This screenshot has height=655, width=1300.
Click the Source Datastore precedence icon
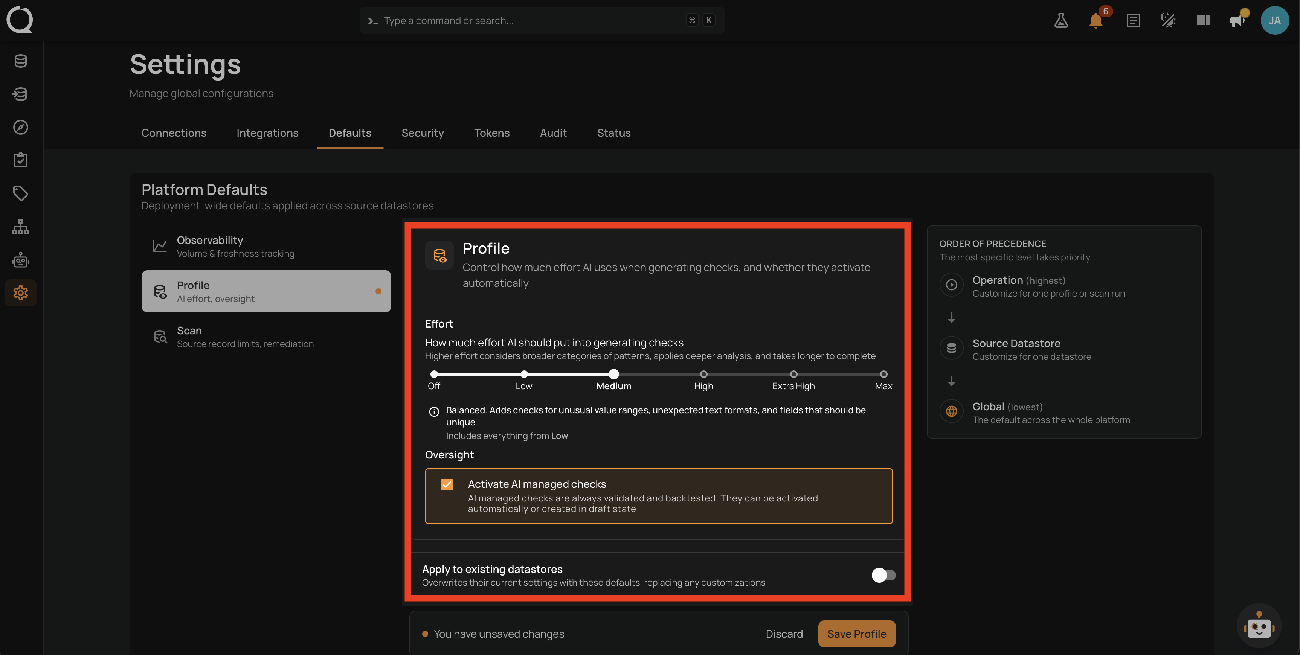[x=951, y=348]
